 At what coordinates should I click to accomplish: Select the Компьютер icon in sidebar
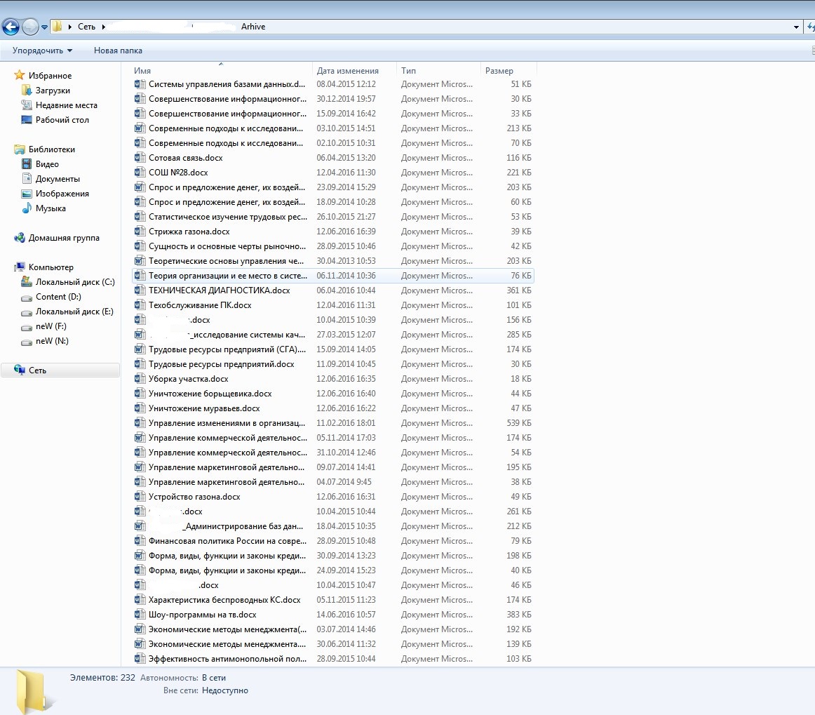(x=19, y=267)
